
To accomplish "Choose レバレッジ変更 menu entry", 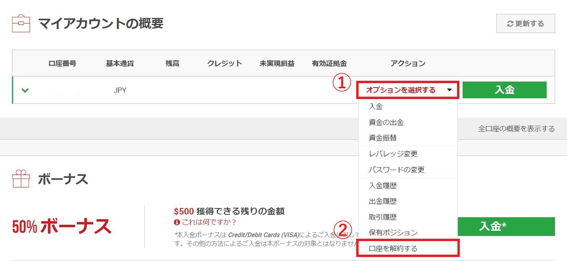I will pyautogui.click(x=393, y=154).
